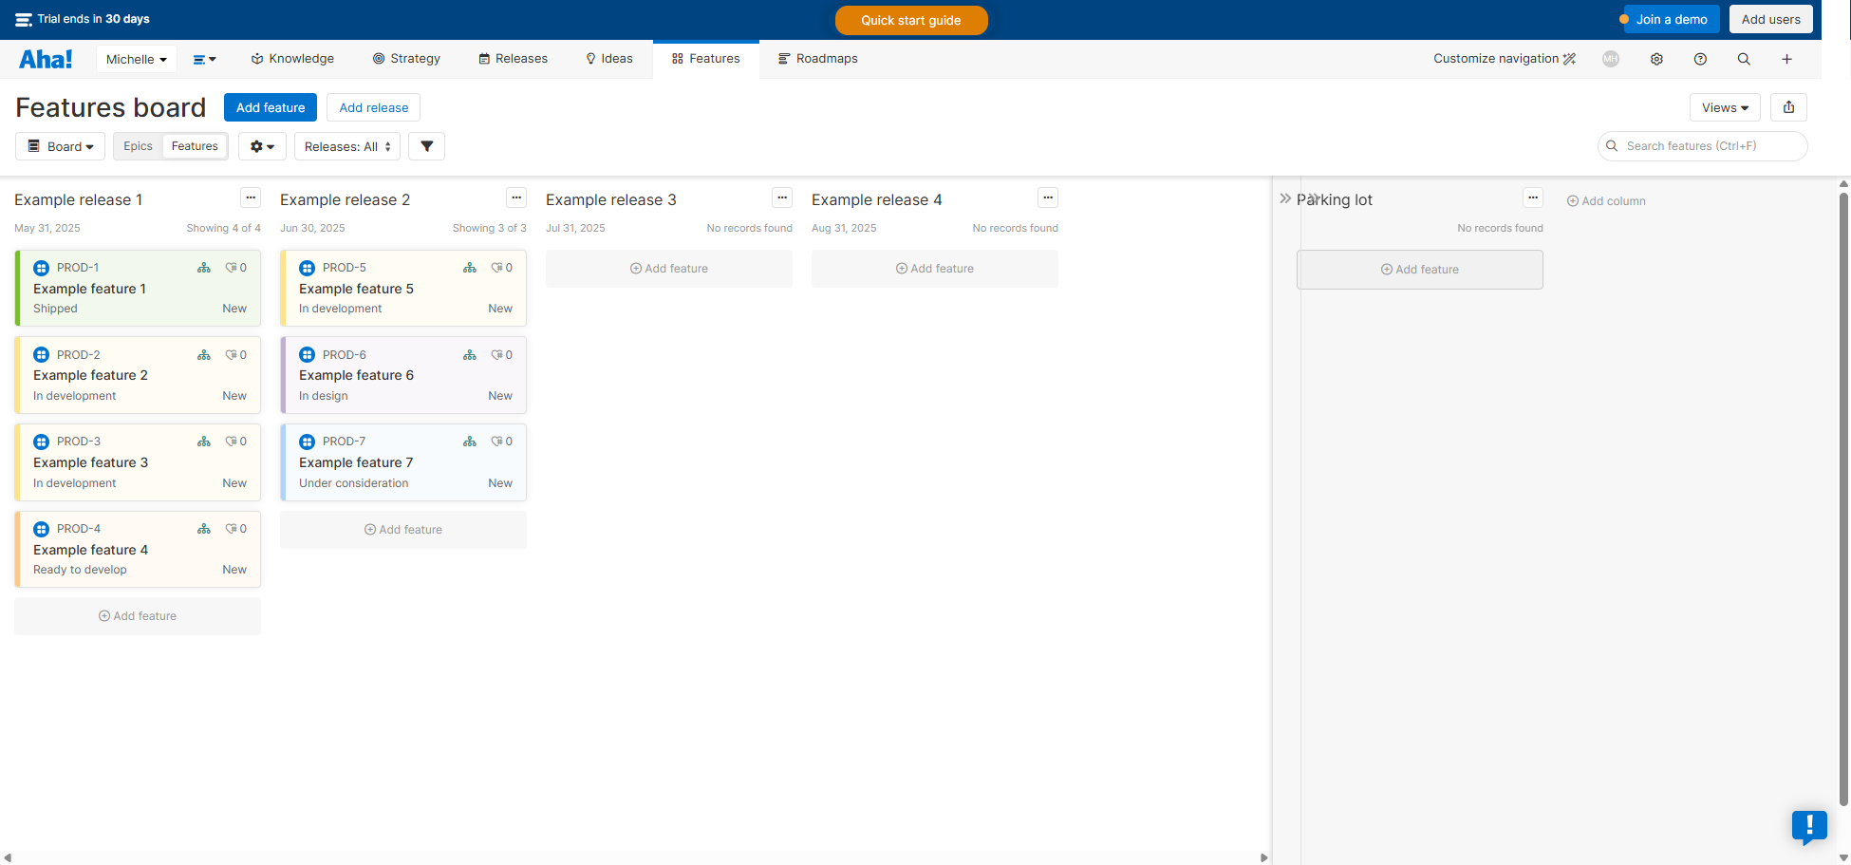Open the Views dropdown

click(1725, 107)
